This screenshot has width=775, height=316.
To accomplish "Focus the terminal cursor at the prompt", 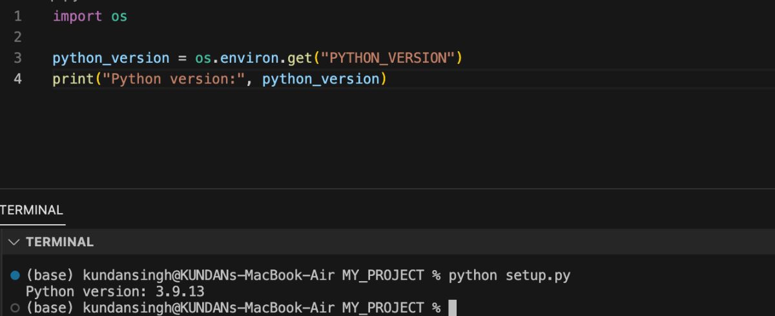I will pyautogui.click(x=452, y=308).
